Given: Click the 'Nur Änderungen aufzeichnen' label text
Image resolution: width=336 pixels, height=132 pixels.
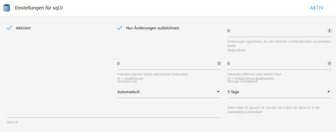Looking at the screenshot, I should [153, 28].
